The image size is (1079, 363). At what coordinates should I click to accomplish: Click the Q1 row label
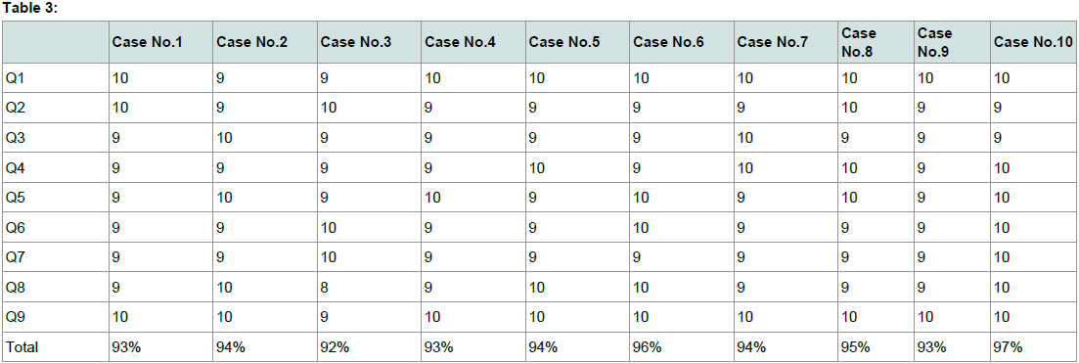pos(15,78)
